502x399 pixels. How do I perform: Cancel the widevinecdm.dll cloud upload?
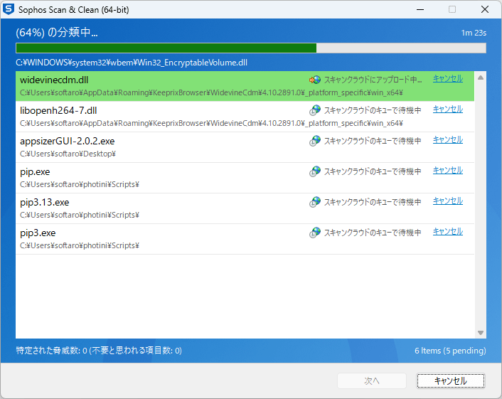click(447, 78)
